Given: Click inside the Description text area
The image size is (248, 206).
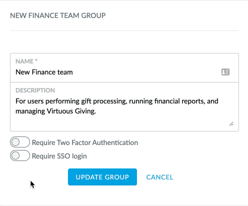Looking at the screenshot, I should tap(124, 106).
